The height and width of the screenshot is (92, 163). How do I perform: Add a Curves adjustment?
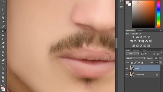click(141, 37)
